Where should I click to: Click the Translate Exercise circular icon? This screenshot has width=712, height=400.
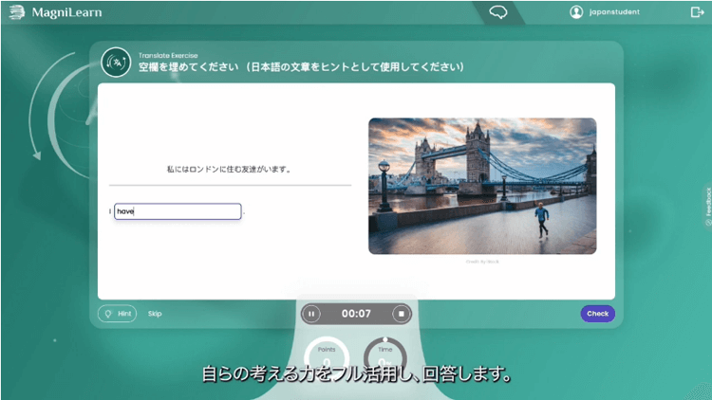pyautogui.click(x=116, y=62)
